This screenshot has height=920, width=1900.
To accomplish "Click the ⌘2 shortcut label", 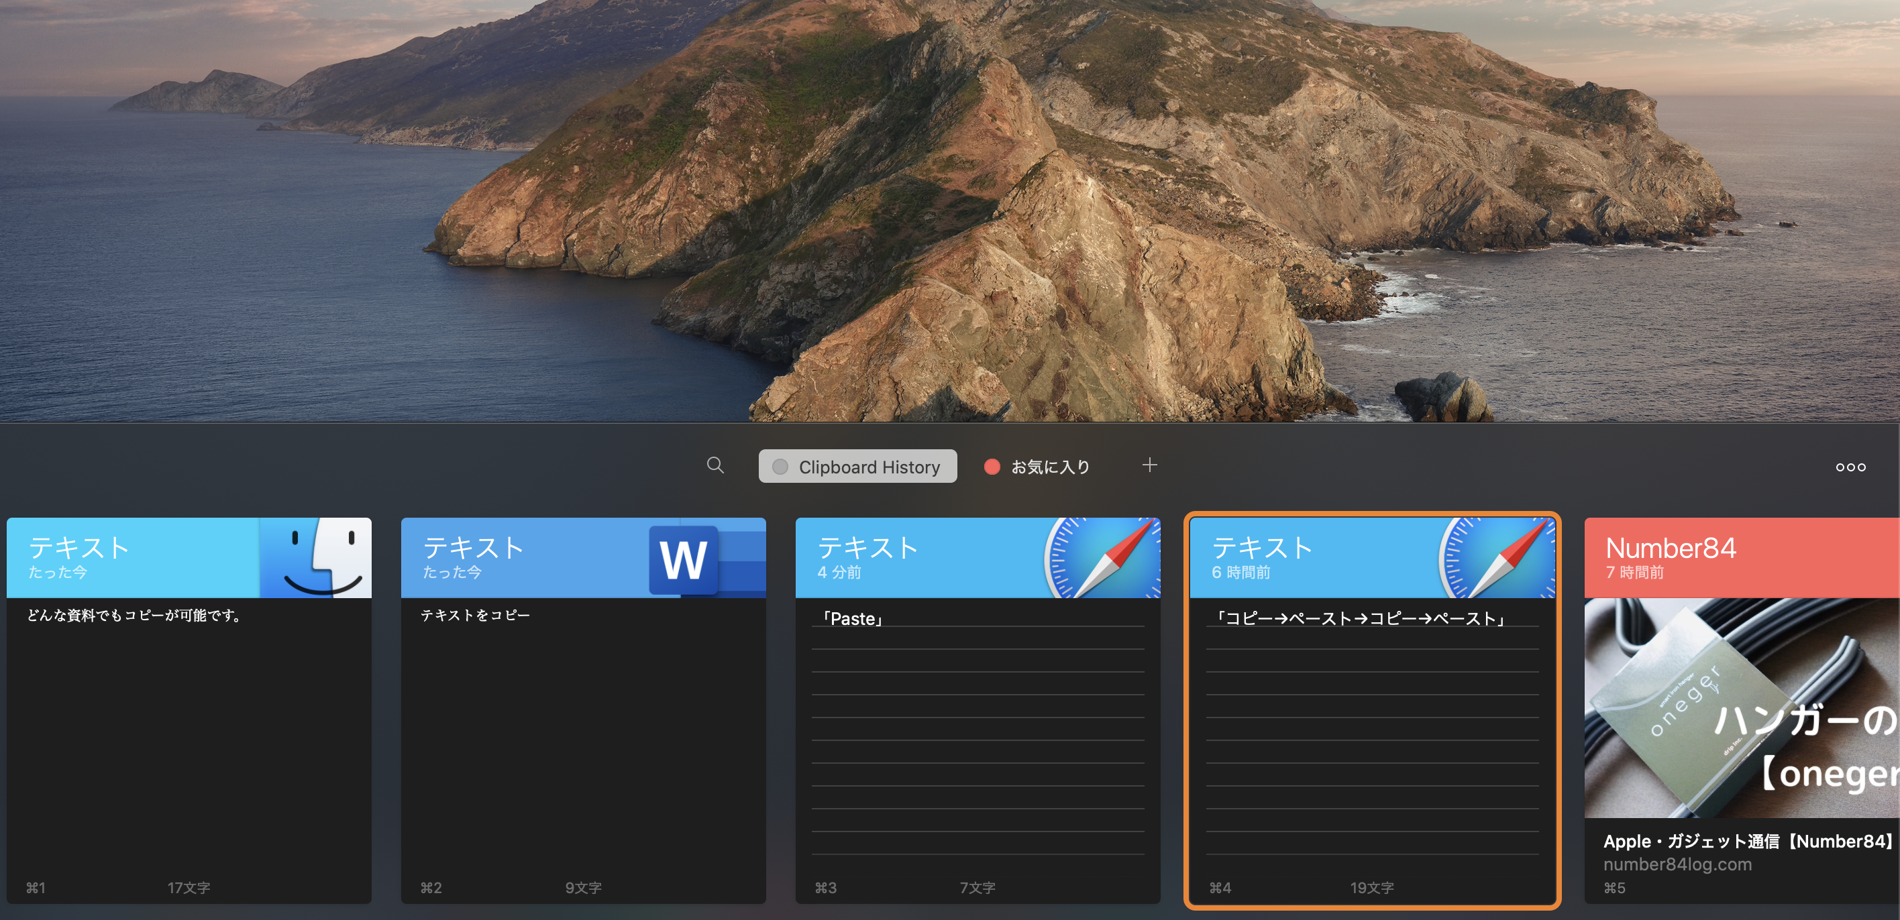I will click(x=431, y=888).
